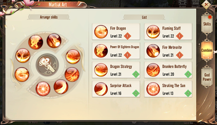
Task: Select Surprise Attack skill icon in list
Action: click(x=101, y=89)
